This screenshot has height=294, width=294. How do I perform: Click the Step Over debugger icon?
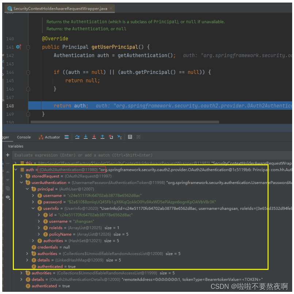[77, 137]
